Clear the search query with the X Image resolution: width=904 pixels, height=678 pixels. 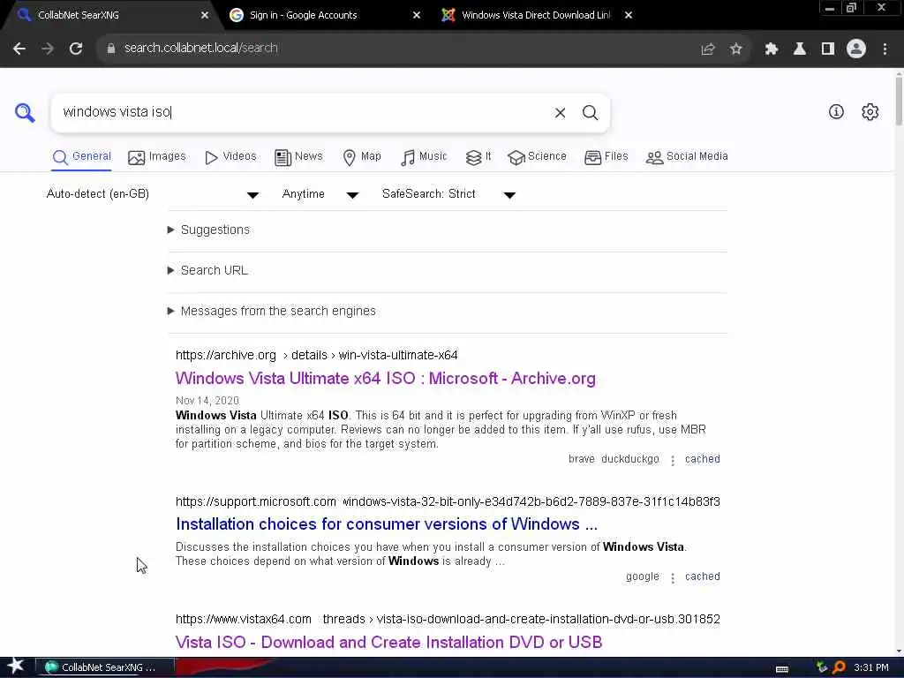click(x=560, y=112)
